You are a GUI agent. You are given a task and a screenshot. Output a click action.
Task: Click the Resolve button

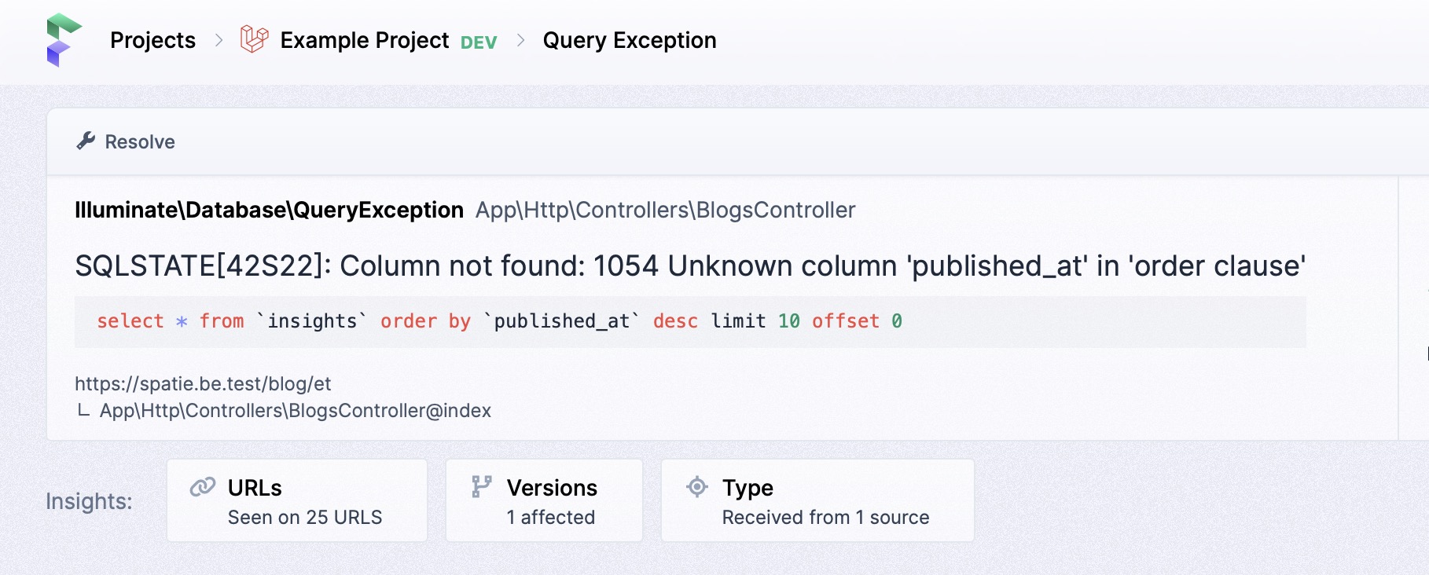tap(126, 141)
